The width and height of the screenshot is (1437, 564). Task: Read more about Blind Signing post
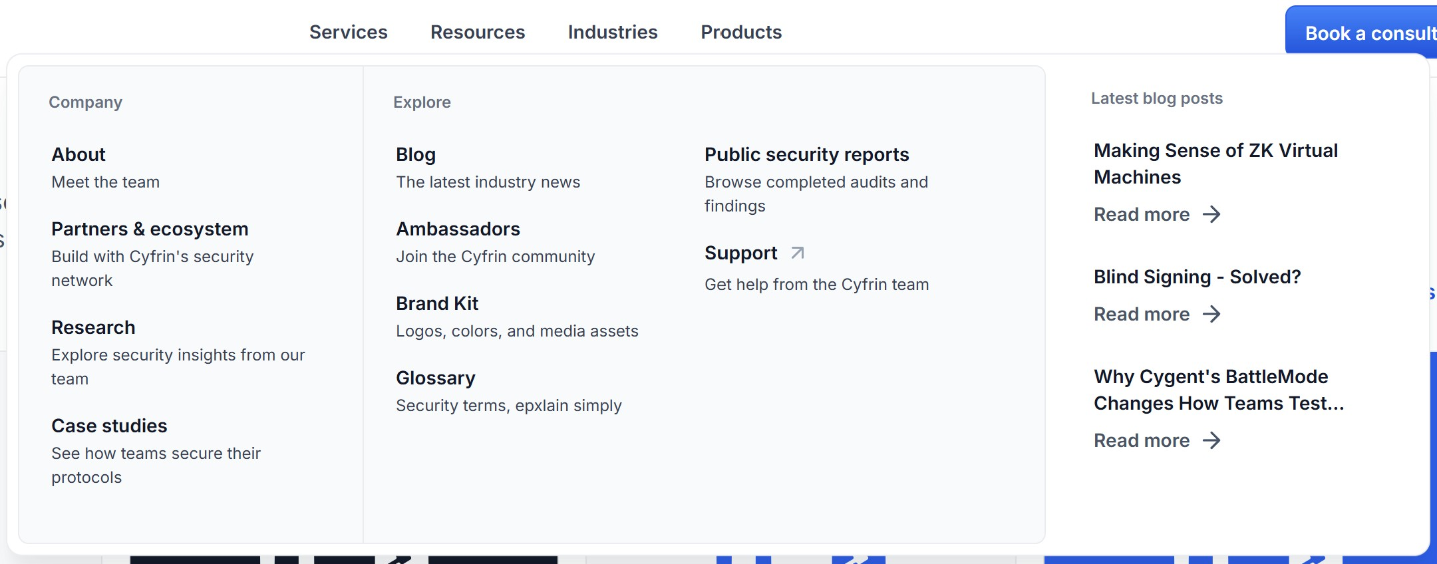coord(1142,314)
